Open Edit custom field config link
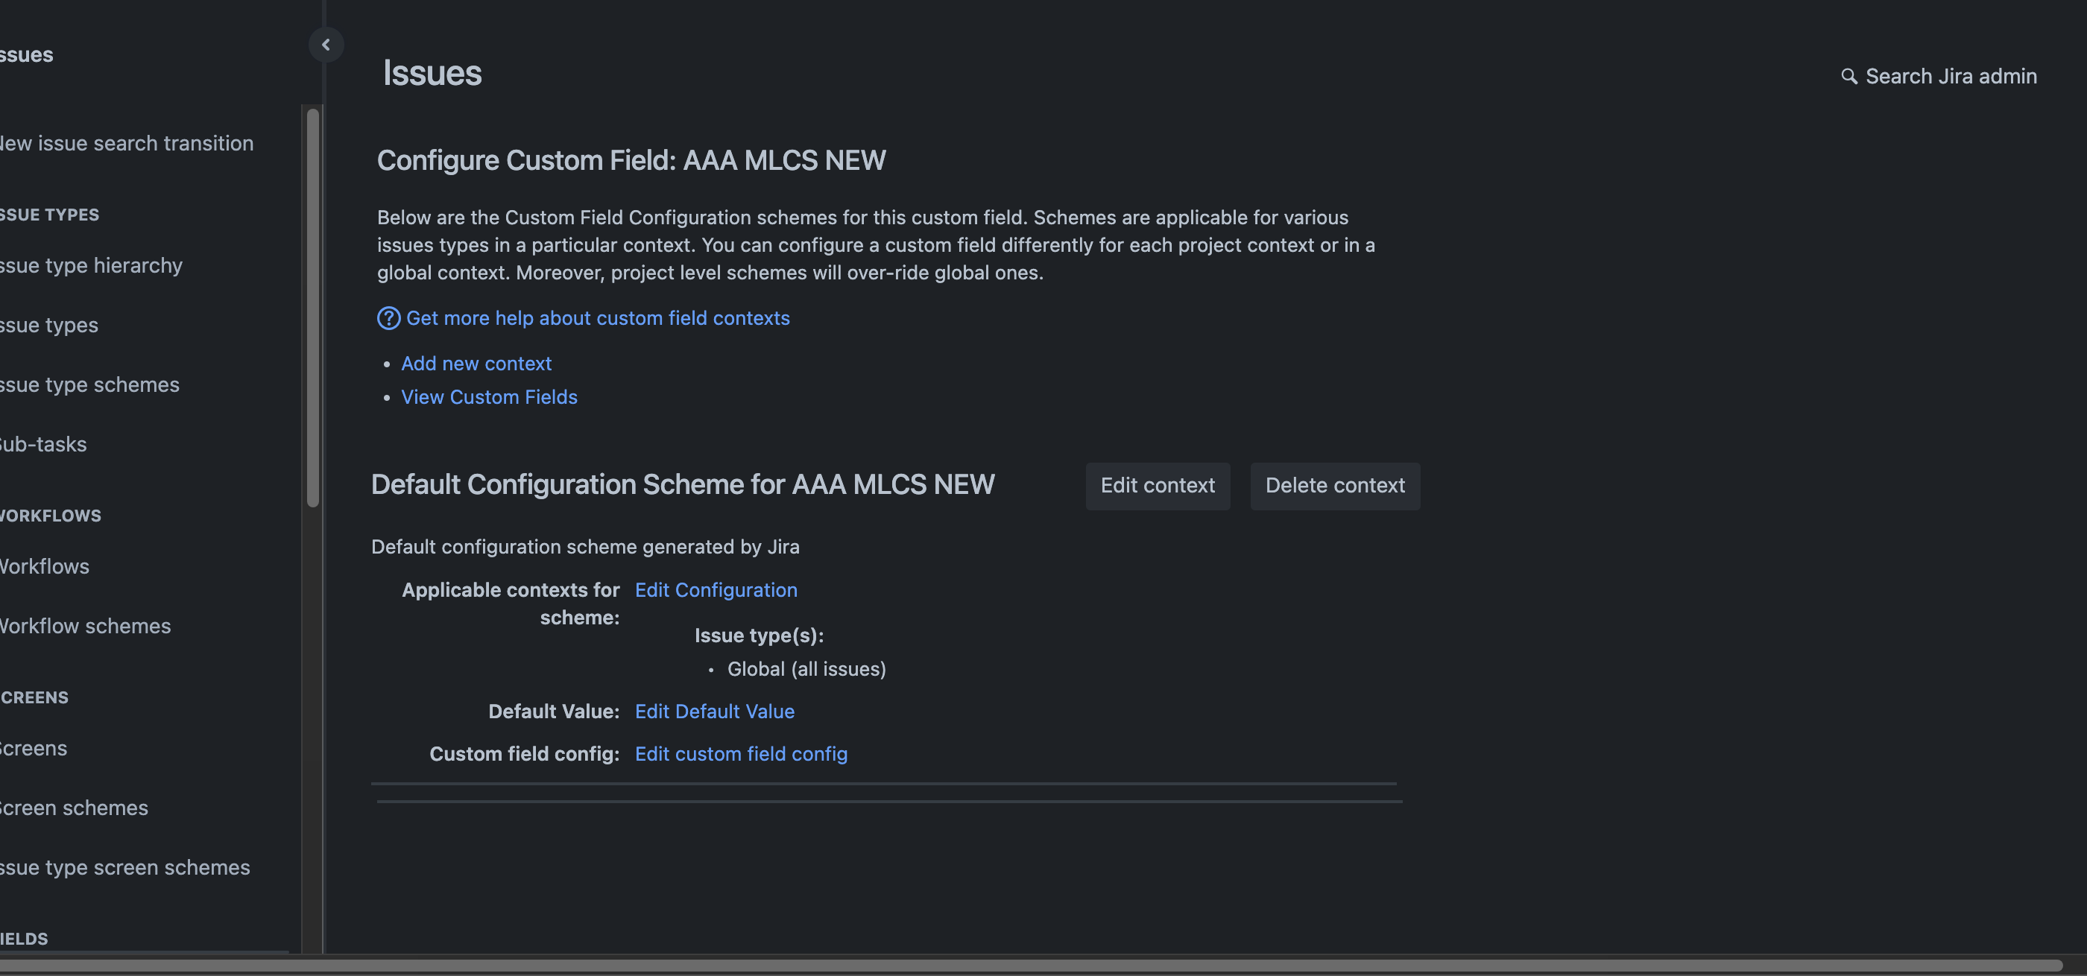The image size is (2087, 976). [740, 754]
